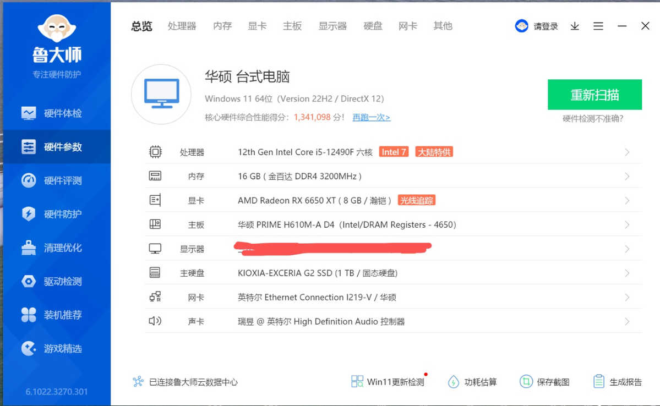
Task: Click 保存截图 save screenshot button
Action: pyautogui.click(x=544, y=382)
